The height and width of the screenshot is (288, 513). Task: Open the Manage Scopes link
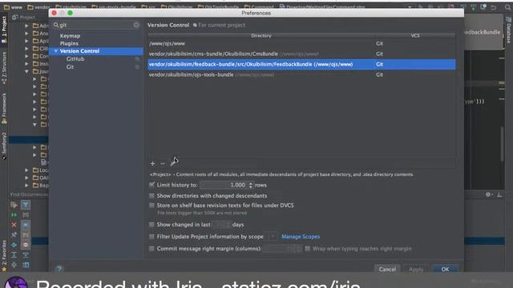tap(301, 237)
